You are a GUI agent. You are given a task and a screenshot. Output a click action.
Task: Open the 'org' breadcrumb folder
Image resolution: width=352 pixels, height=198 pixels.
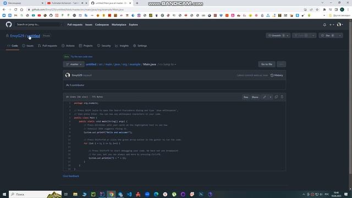(x=125, y=64)
